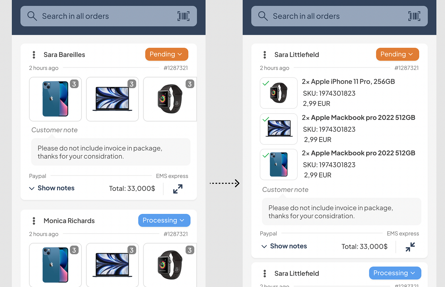Click barcode scanner icon in left search bar
This screenshot has height=287, width=445.
184,16
